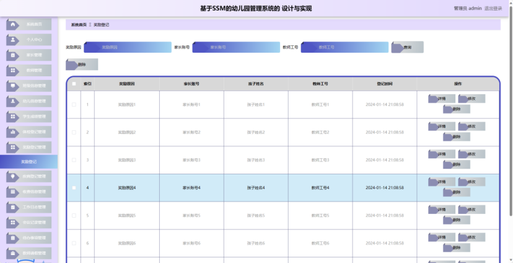Click the 奖励原因 column header
This screenshot has height=263, width=513.
pyautogui.click(x=127, y=84)
